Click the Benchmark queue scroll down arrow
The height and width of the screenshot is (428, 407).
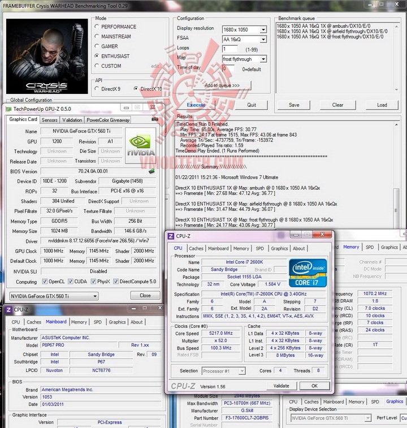point(396,89)
